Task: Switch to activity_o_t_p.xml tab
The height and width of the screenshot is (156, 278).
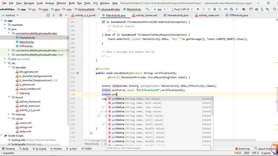Action: 83,16
